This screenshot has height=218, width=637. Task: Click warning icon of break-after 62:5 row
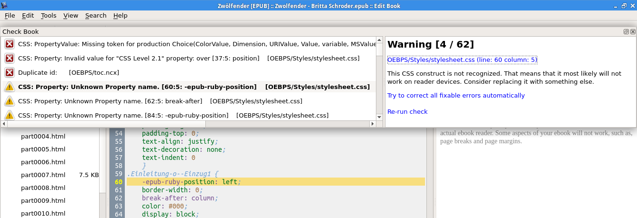[10, 101]
